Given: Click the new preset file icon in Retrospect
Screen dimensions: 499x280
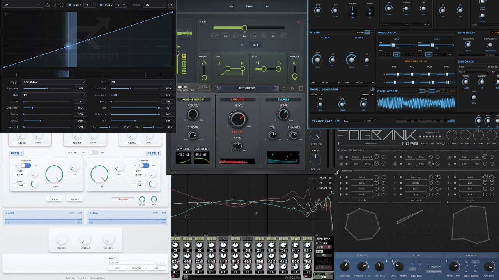Looking at the screenshot, I should 55,5.
